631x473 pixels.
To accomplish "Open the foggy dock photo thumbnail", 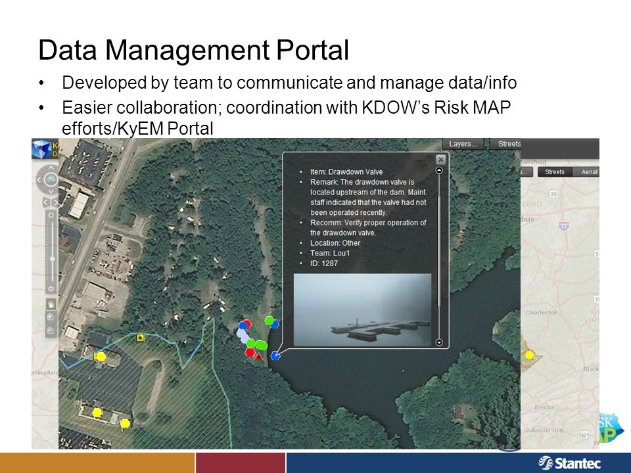I will [x=362, y=309].
